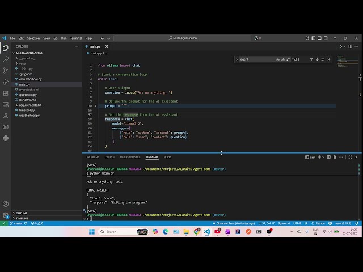Image resolution: width=363 pixels, height=272 pixels.
Task: Maximize the terminal panel size
Action: [350, 157]
